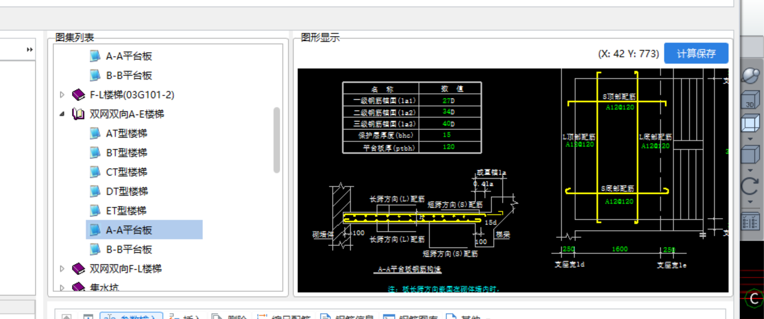
Task: Click the purple book icon of F-L楼梯(03G101-2)
Action: (x=79, y=95)
